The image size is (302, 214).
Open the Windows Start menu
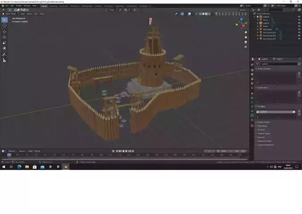[x=4, y=167]
